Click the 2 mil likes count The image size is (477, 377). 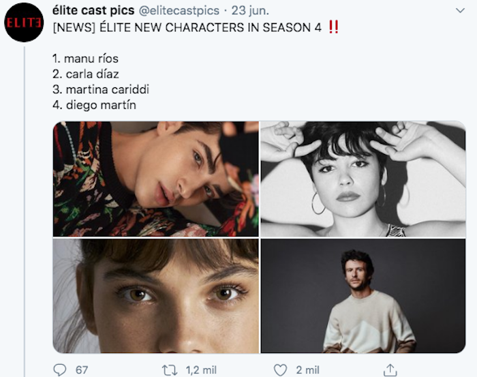pos(307,370)
